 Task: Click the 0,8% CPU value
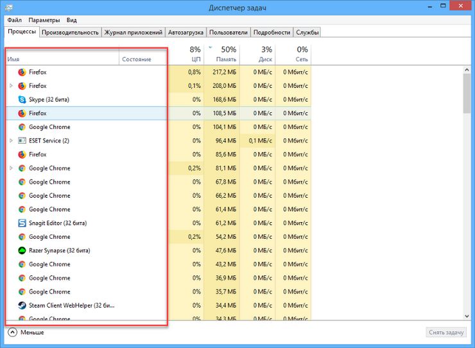click(194, 72)
